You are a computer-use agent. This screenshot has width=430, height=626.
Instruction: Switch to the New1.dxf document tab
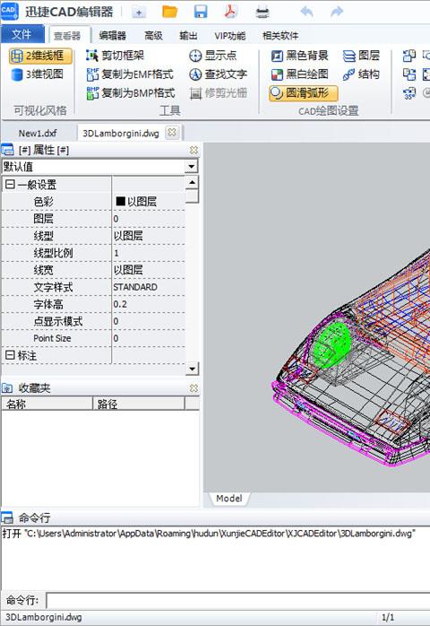pos(38,133)
